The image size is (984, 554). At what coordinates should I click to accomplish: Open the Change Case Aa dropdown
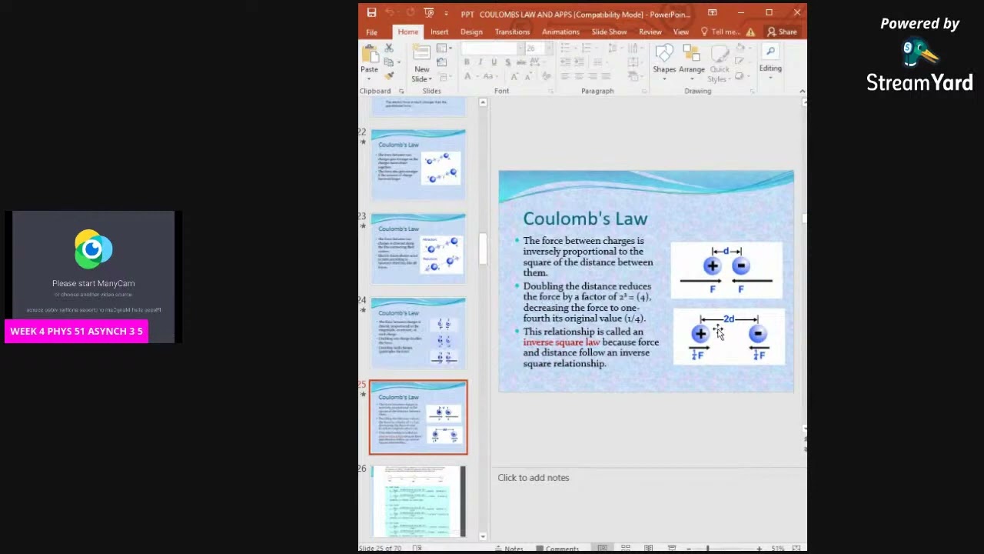(490, 76)
